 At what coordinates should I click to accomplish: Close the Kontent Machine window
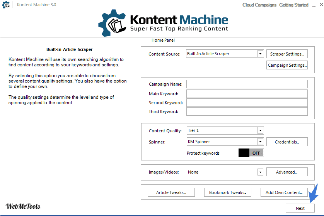(x=321, y=5)
